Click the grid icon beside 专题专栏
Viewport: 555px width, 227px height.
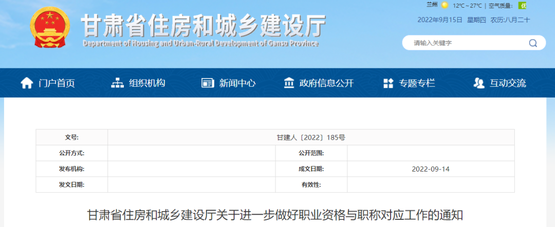(x=388, y=83)
